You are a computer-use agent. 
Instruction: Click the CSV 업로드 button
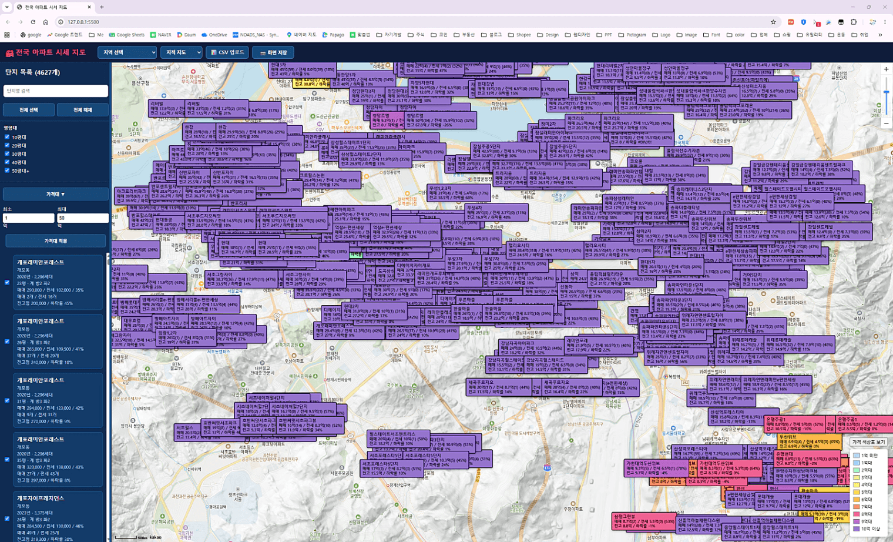(x=227, y=52)
